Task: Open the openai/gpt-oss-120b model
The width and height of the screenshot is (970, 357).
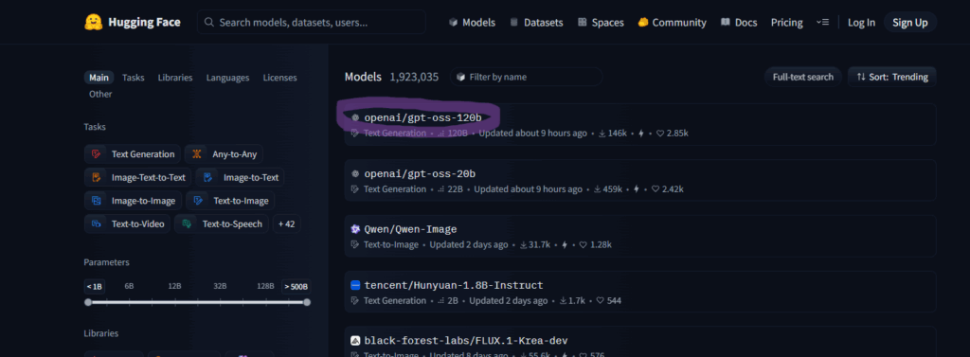Action: coord(422,117)
